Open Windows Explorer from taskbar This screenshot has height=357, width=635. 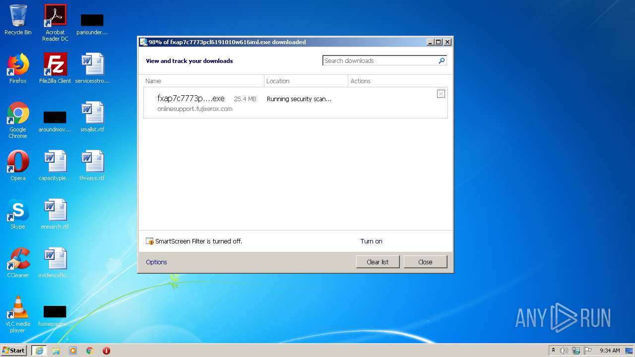click(56, 351)
